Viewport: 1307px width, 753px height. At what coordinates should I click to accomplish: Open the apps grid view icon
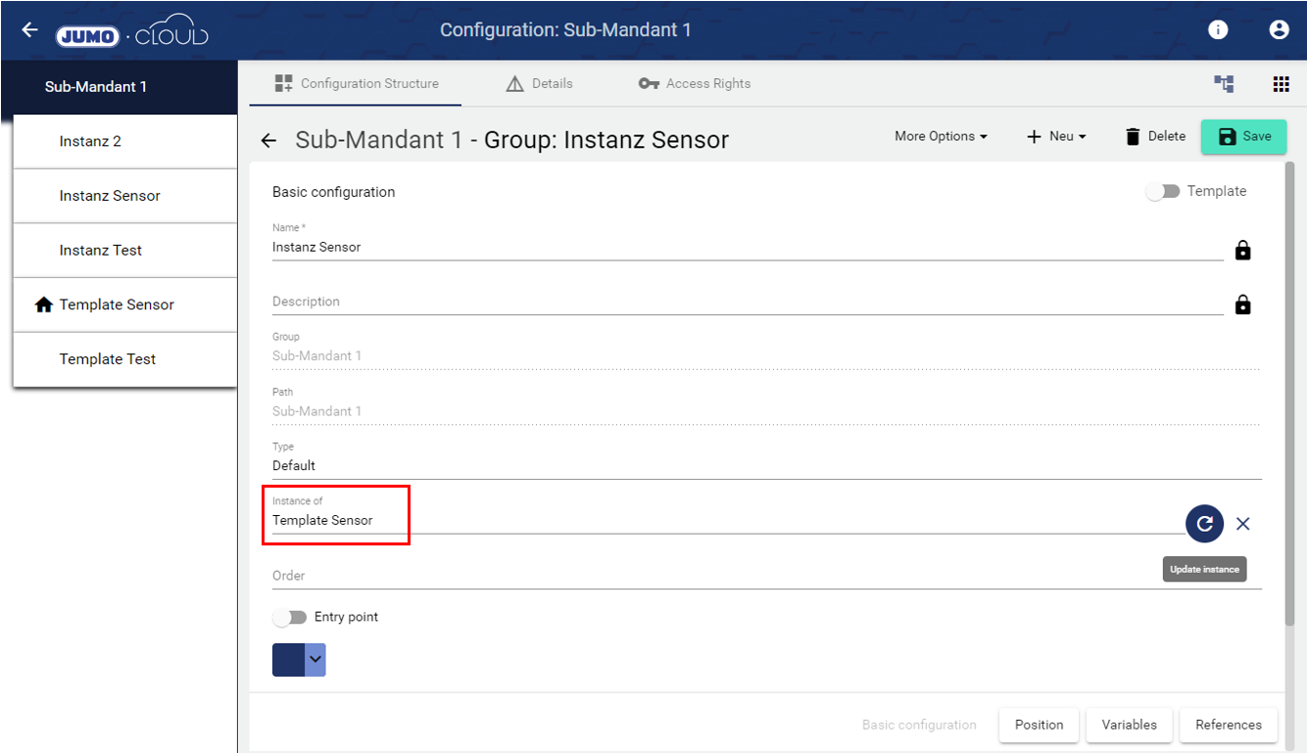click(1281, 84)
